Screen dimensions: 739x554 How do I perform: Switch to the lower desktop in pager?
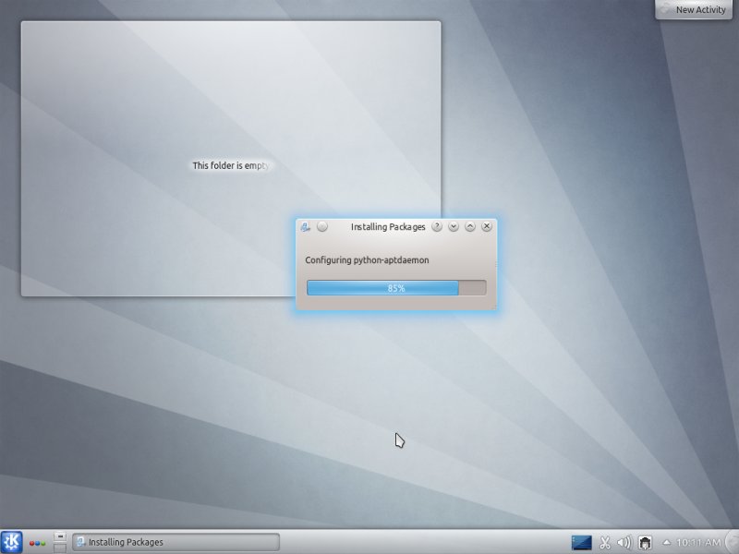click(x=60, y=548)
